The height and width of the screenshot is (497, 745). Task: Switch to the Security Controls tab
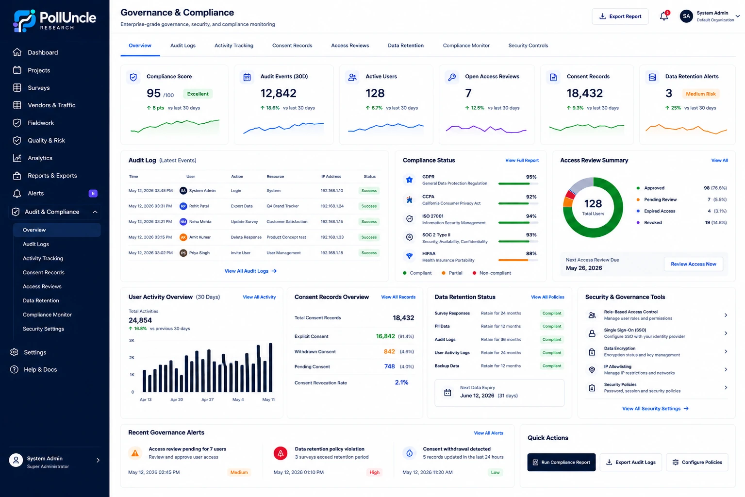pyautogui.click(x=528, y=46)
